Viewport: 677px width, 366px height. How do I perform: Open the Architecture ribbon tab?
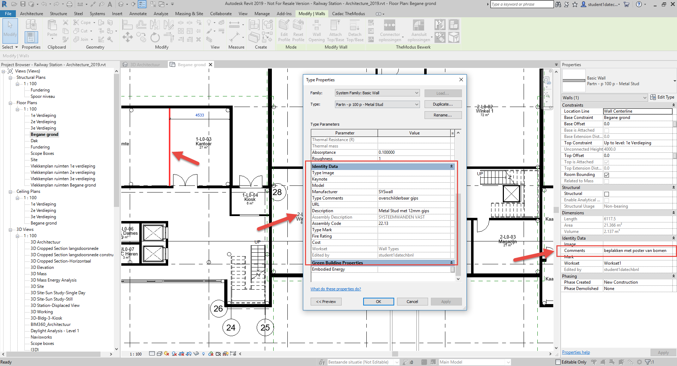coord(31,14)
